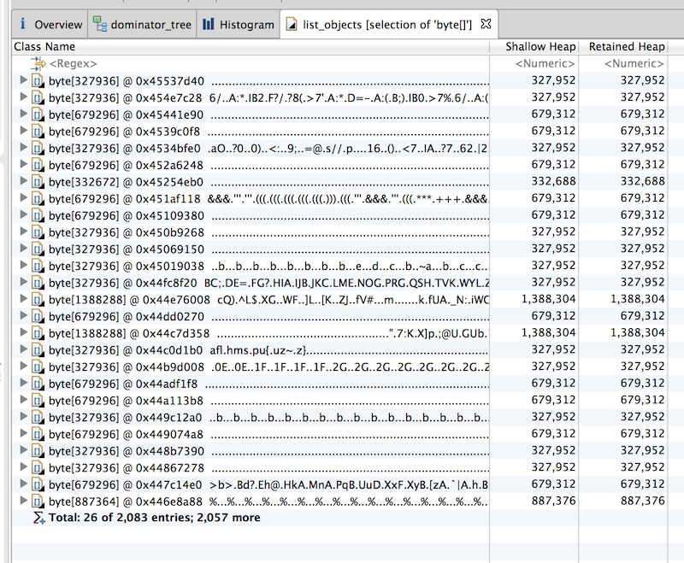The width and height of the screenshot is (684, 563).
Task: Click the Regex filter row icon
Action: (38, 63)
